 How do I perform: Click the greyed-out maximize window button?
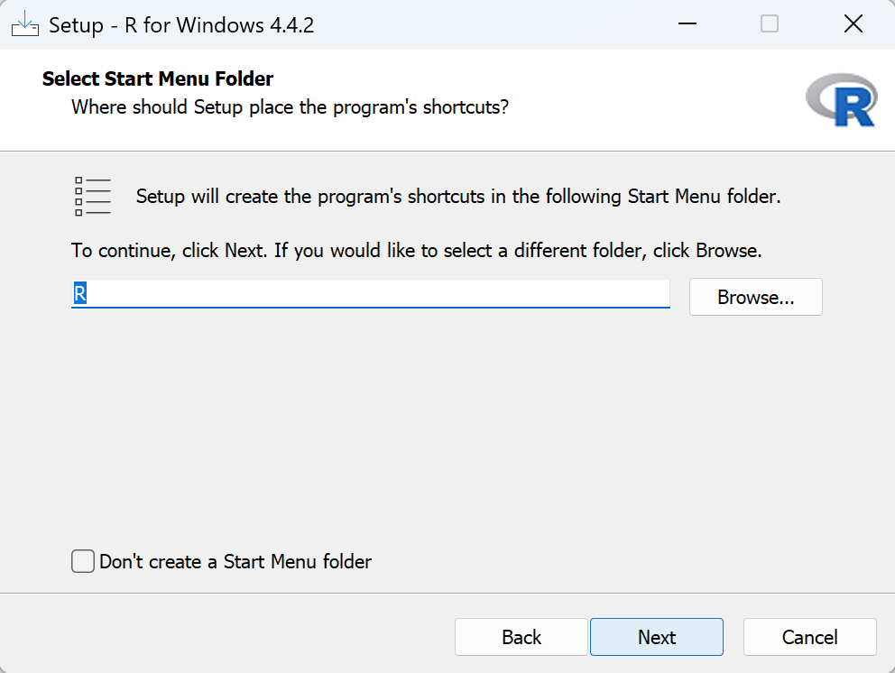[770, 24]
